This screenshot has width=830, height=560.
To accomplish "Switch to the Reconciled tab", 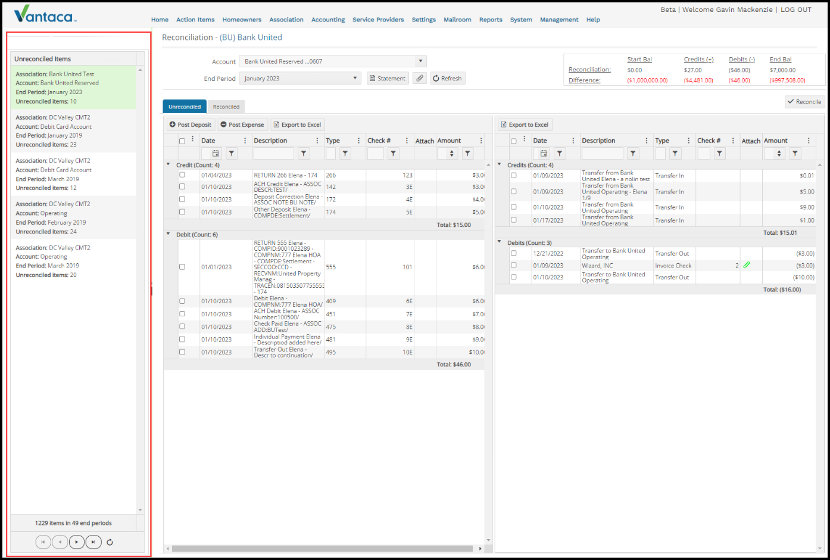I will 226,107.
